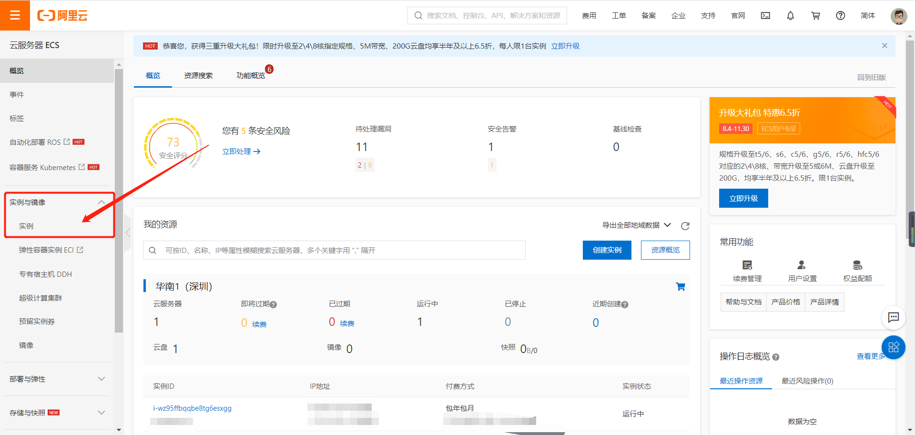Open 企业 in top navigation
The width and height of the screenshot is (915, 435).
[679, 16]
